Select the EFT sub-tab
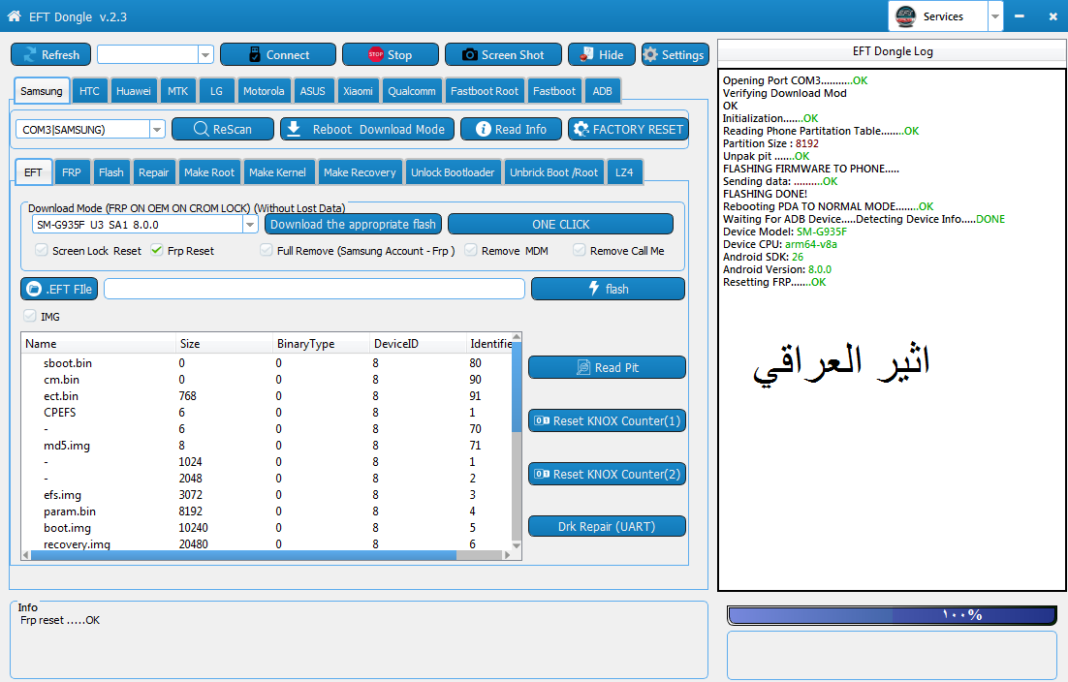1068x682 pixels. (33, 172)
